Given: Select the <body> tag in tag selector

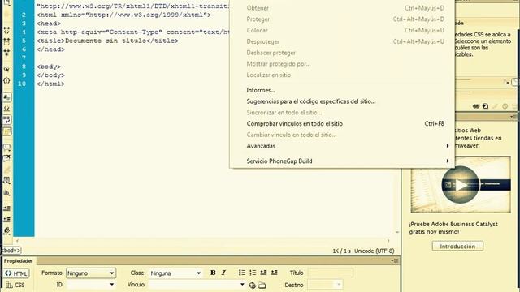Looking at the screenshot, I should [x=11, y=251].
